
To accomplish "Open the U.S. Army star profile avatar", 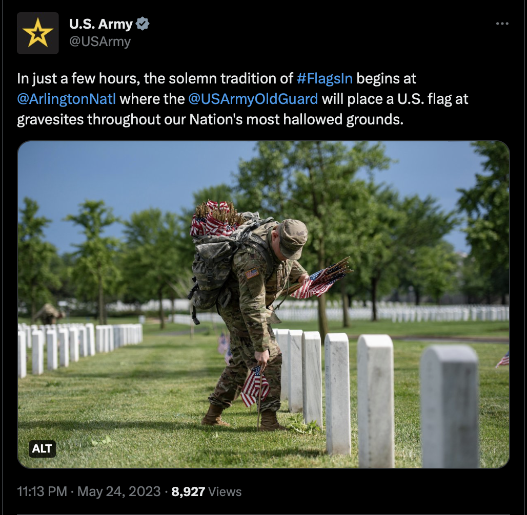I will [37, 33].
